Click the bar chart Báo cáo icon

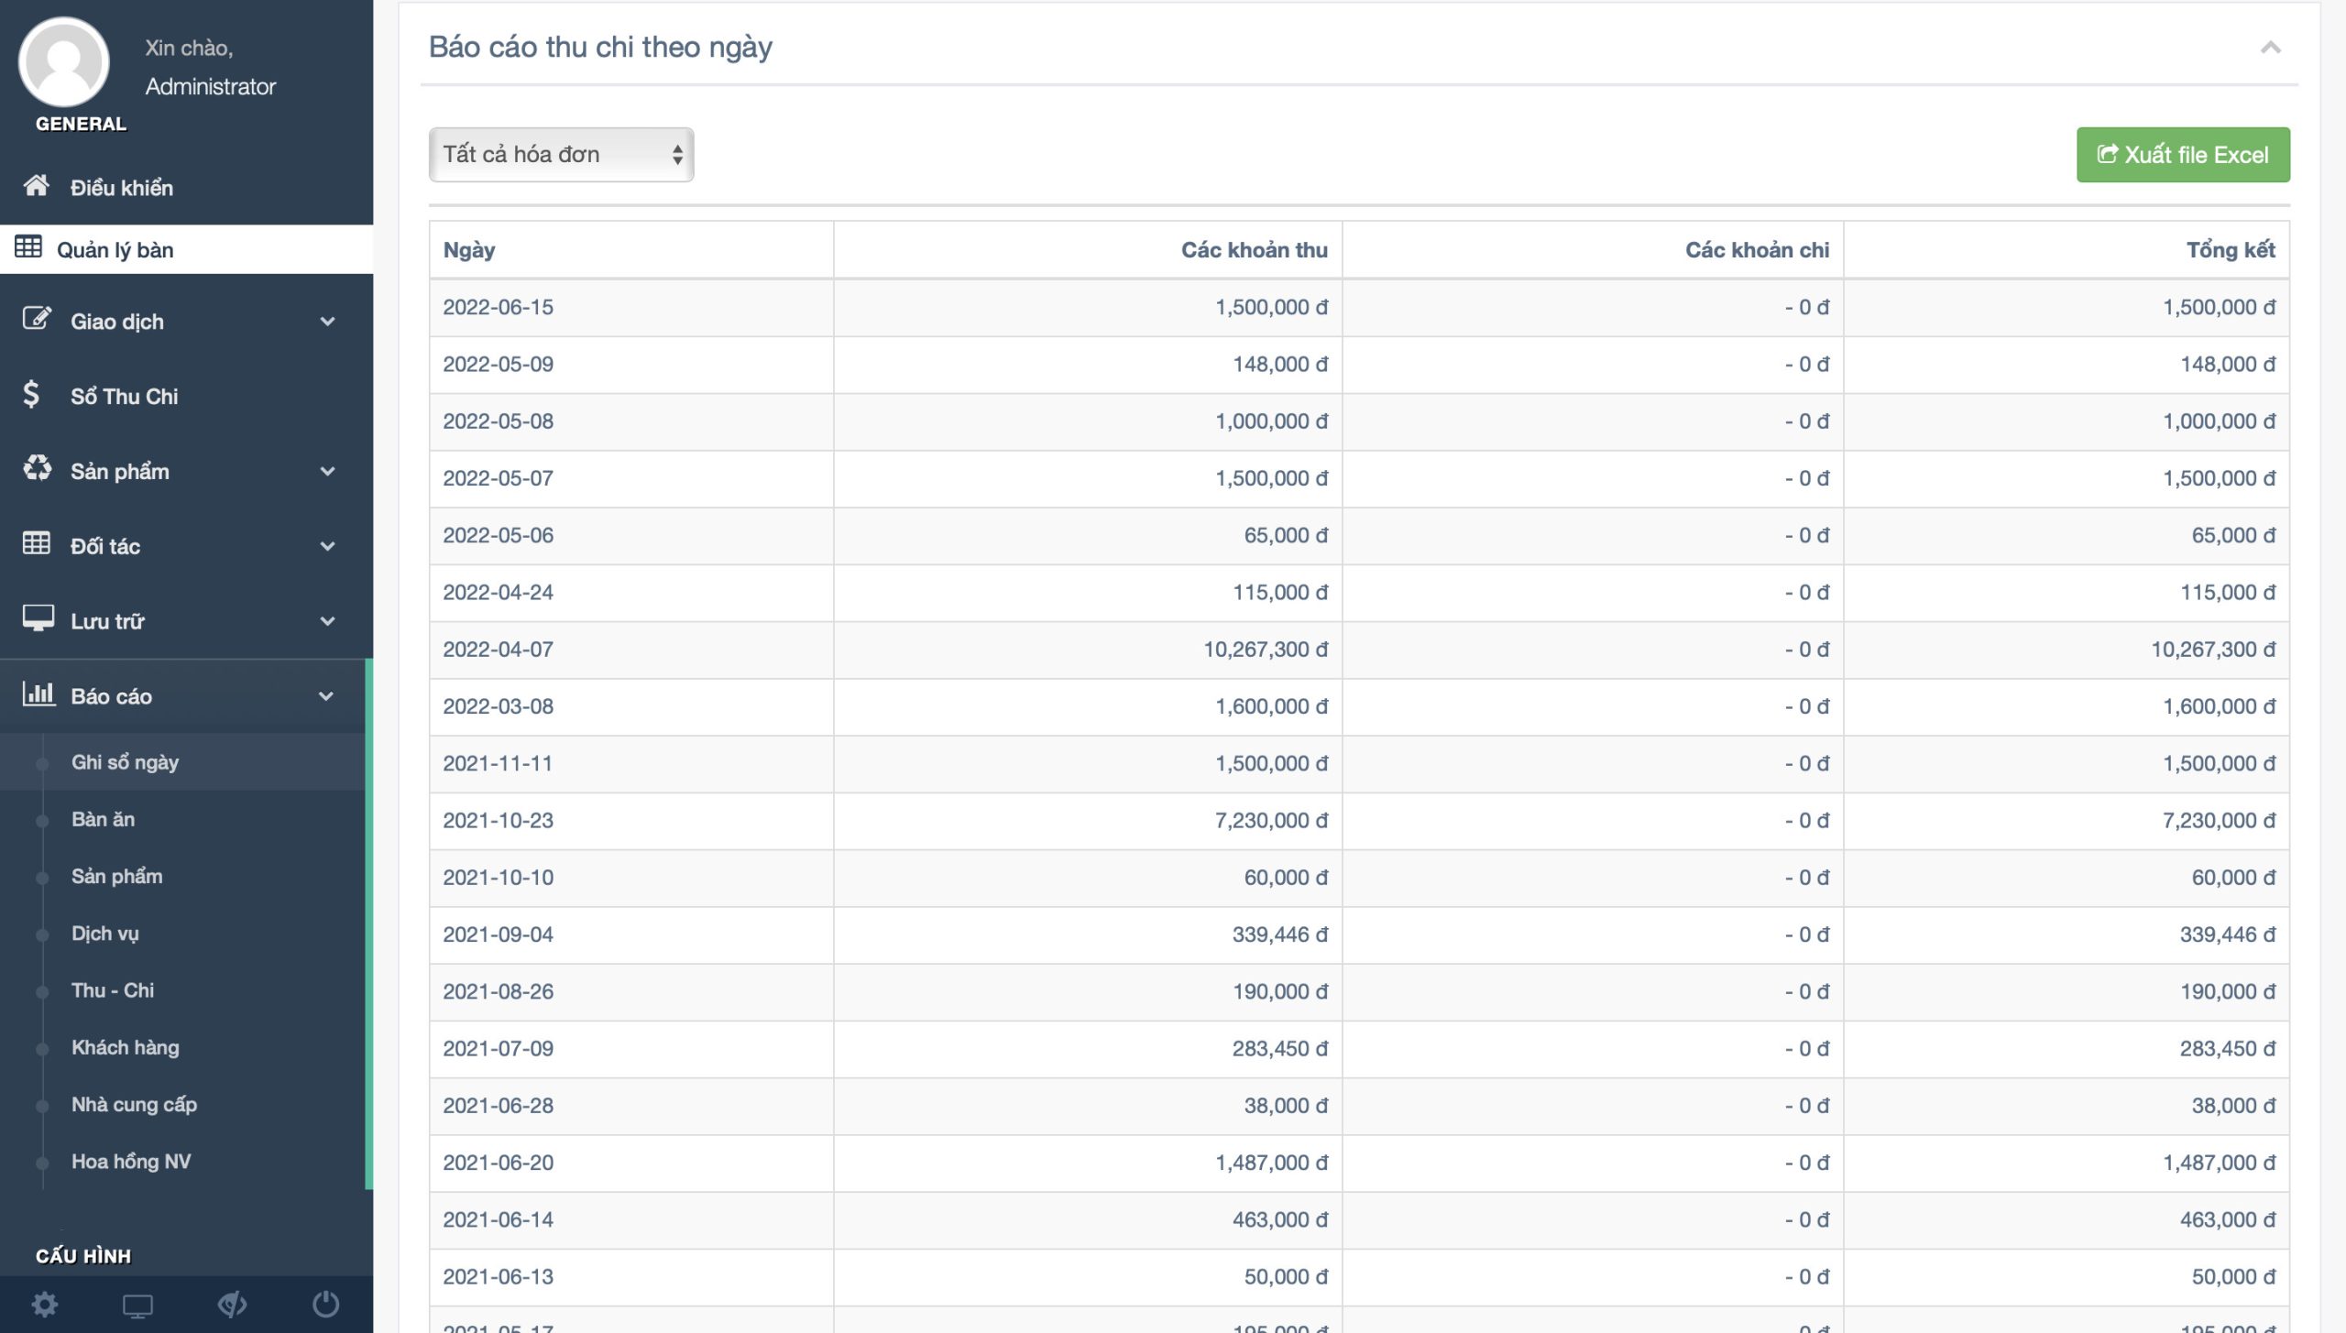pos(38,694)
